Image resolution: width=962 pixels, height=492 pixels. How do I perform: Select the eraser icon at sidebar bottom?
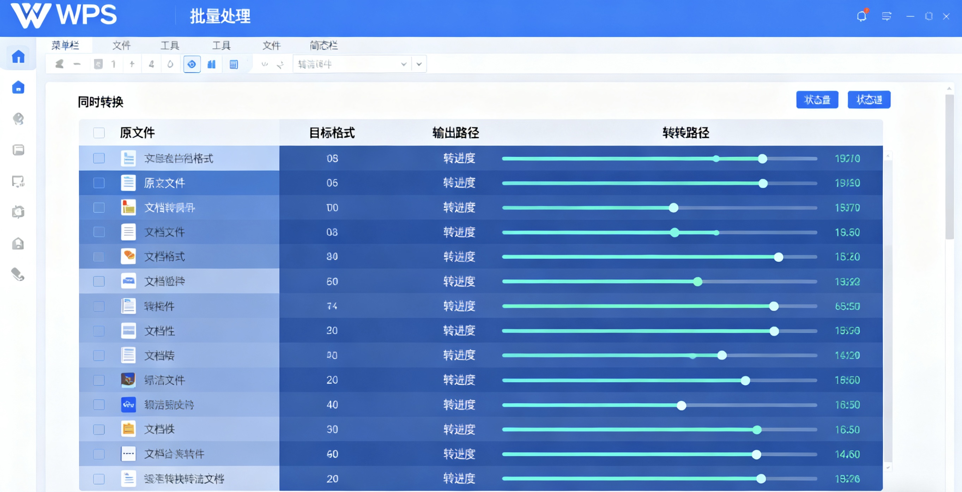click(18, 275)
